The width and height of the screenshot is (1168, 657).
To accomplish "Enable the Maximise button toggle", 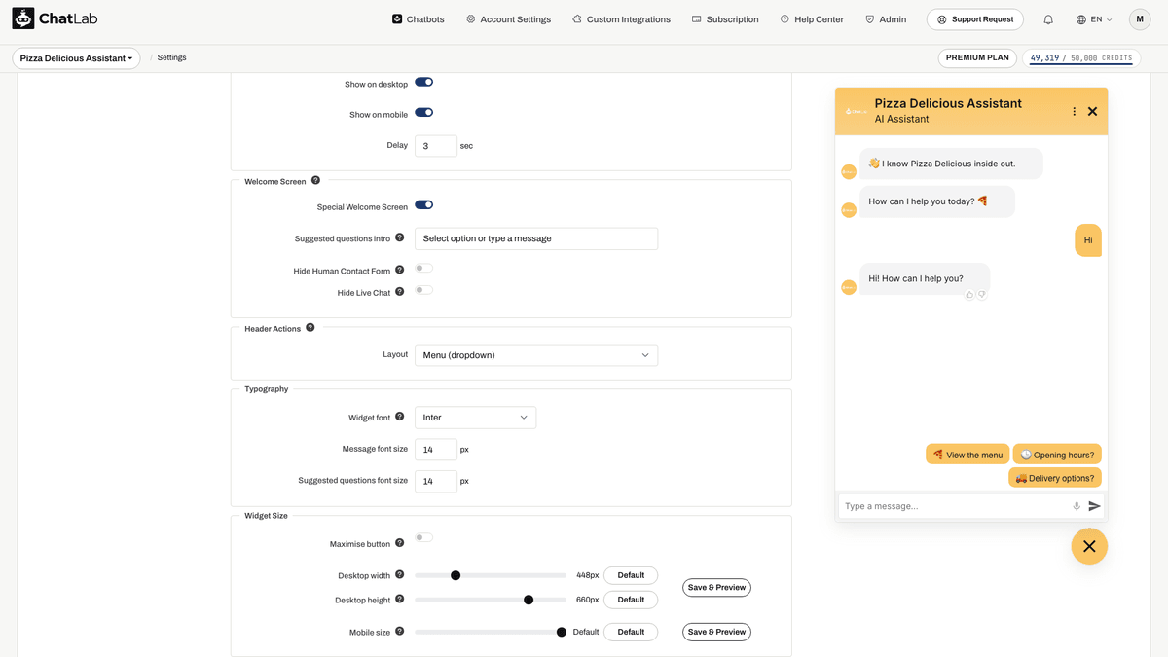I will click(424, 537).
